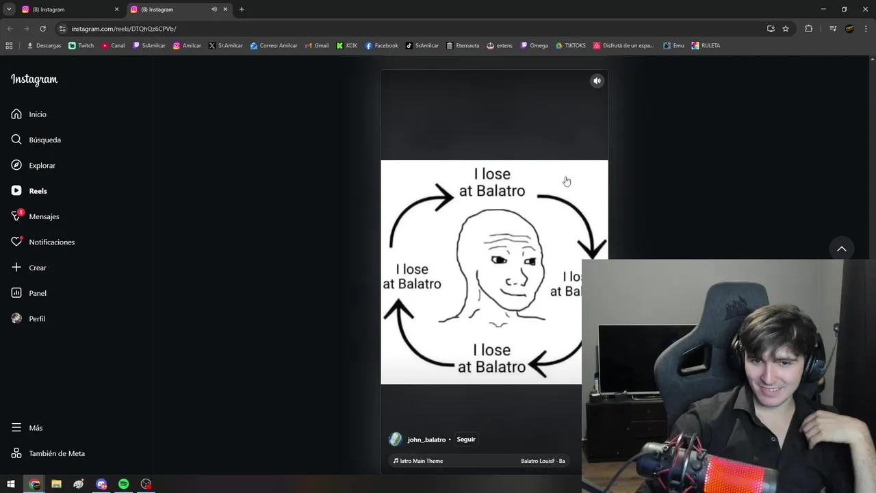This screenshot has width=876, height=493.
Task: Jump to the previous reel with the up arrow
Action: click(842, 249)
